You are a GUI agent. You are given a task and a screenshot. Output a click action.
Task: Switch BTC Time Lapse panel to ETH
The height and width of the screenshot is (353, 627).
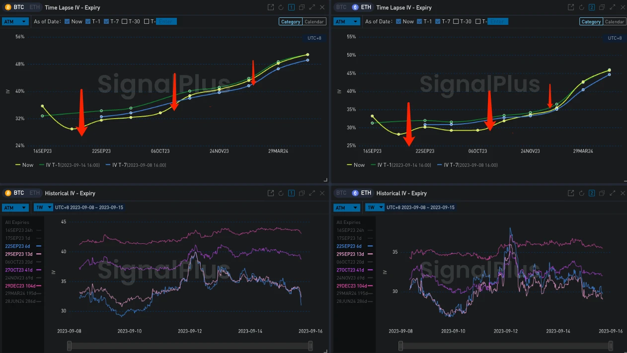[34, 7]
